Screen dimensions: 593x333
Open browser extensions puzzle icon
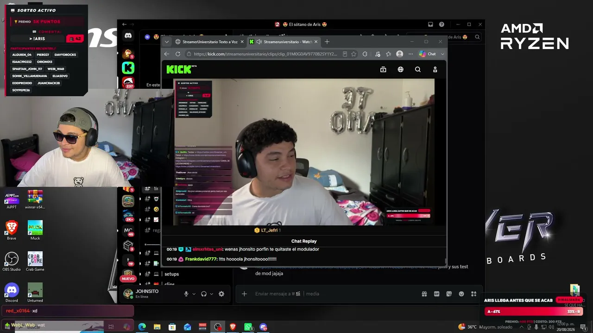tap(365, 54)
